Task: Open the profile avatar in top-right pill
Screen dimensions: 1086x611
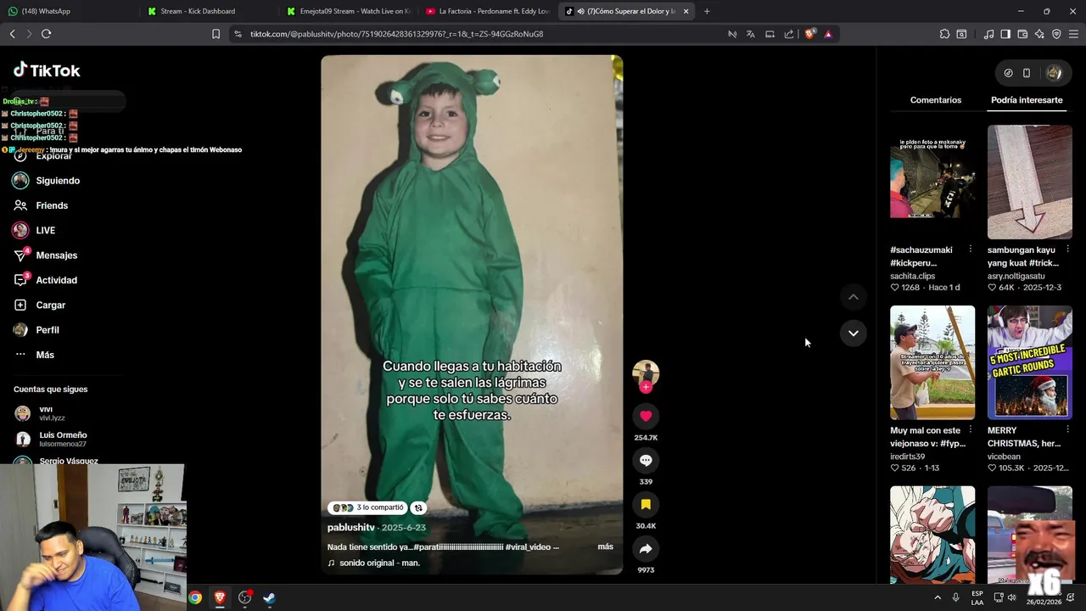Action: click(x=1054, y=73)
